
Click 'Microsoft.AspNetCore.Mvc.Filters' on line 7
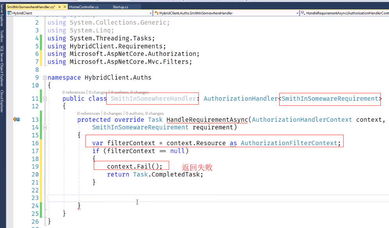click(129, 62)
